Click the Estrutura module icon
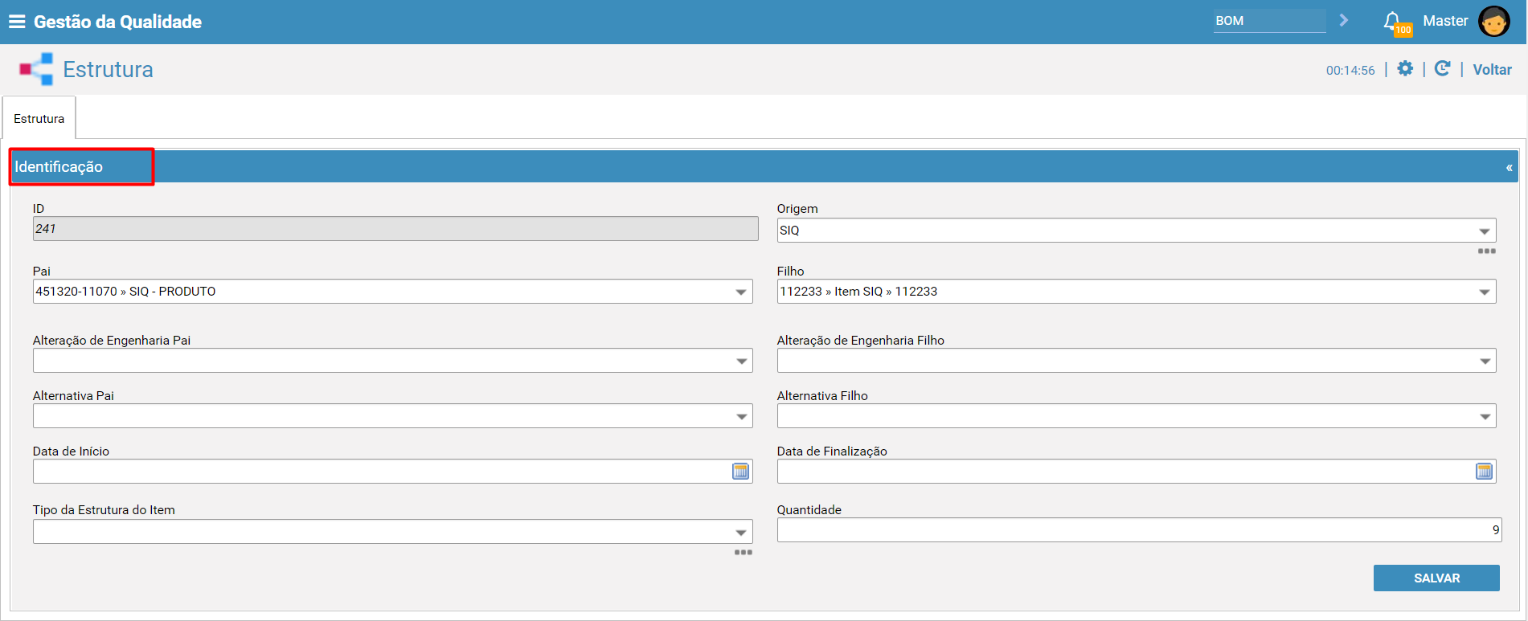 point(36,69)
